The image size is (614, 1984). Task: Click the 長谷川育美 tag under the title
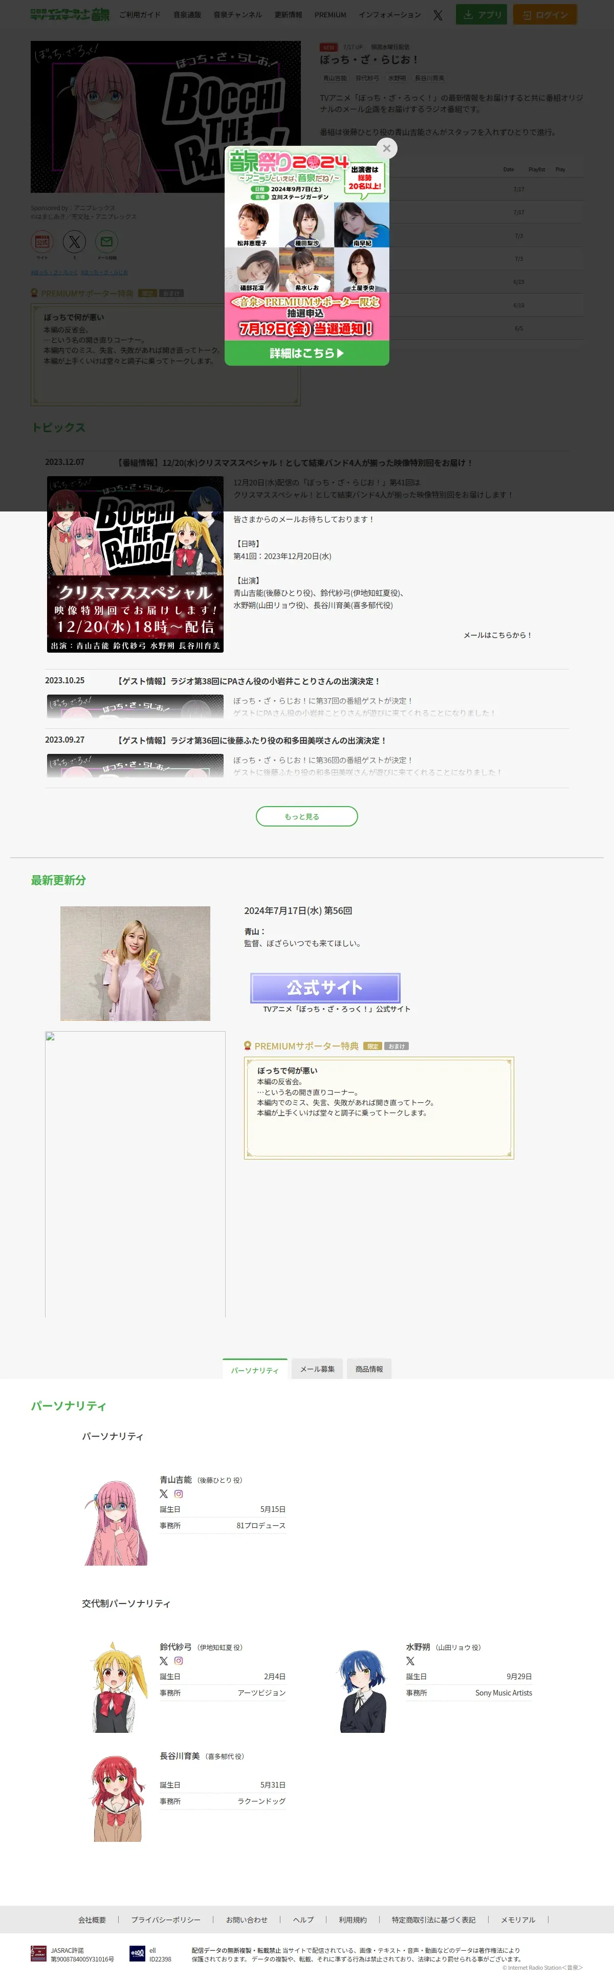[429, 78]
